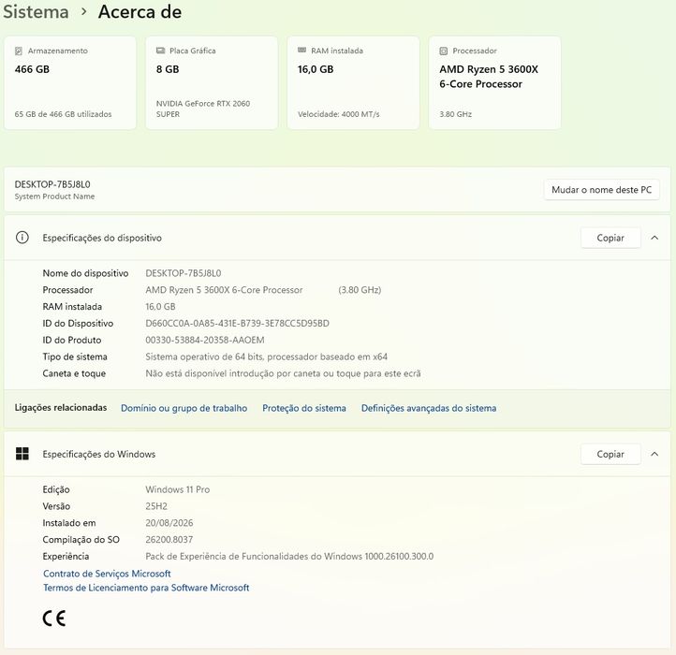Click the CE certification mark
676x655 pixels.
point(54,619)
